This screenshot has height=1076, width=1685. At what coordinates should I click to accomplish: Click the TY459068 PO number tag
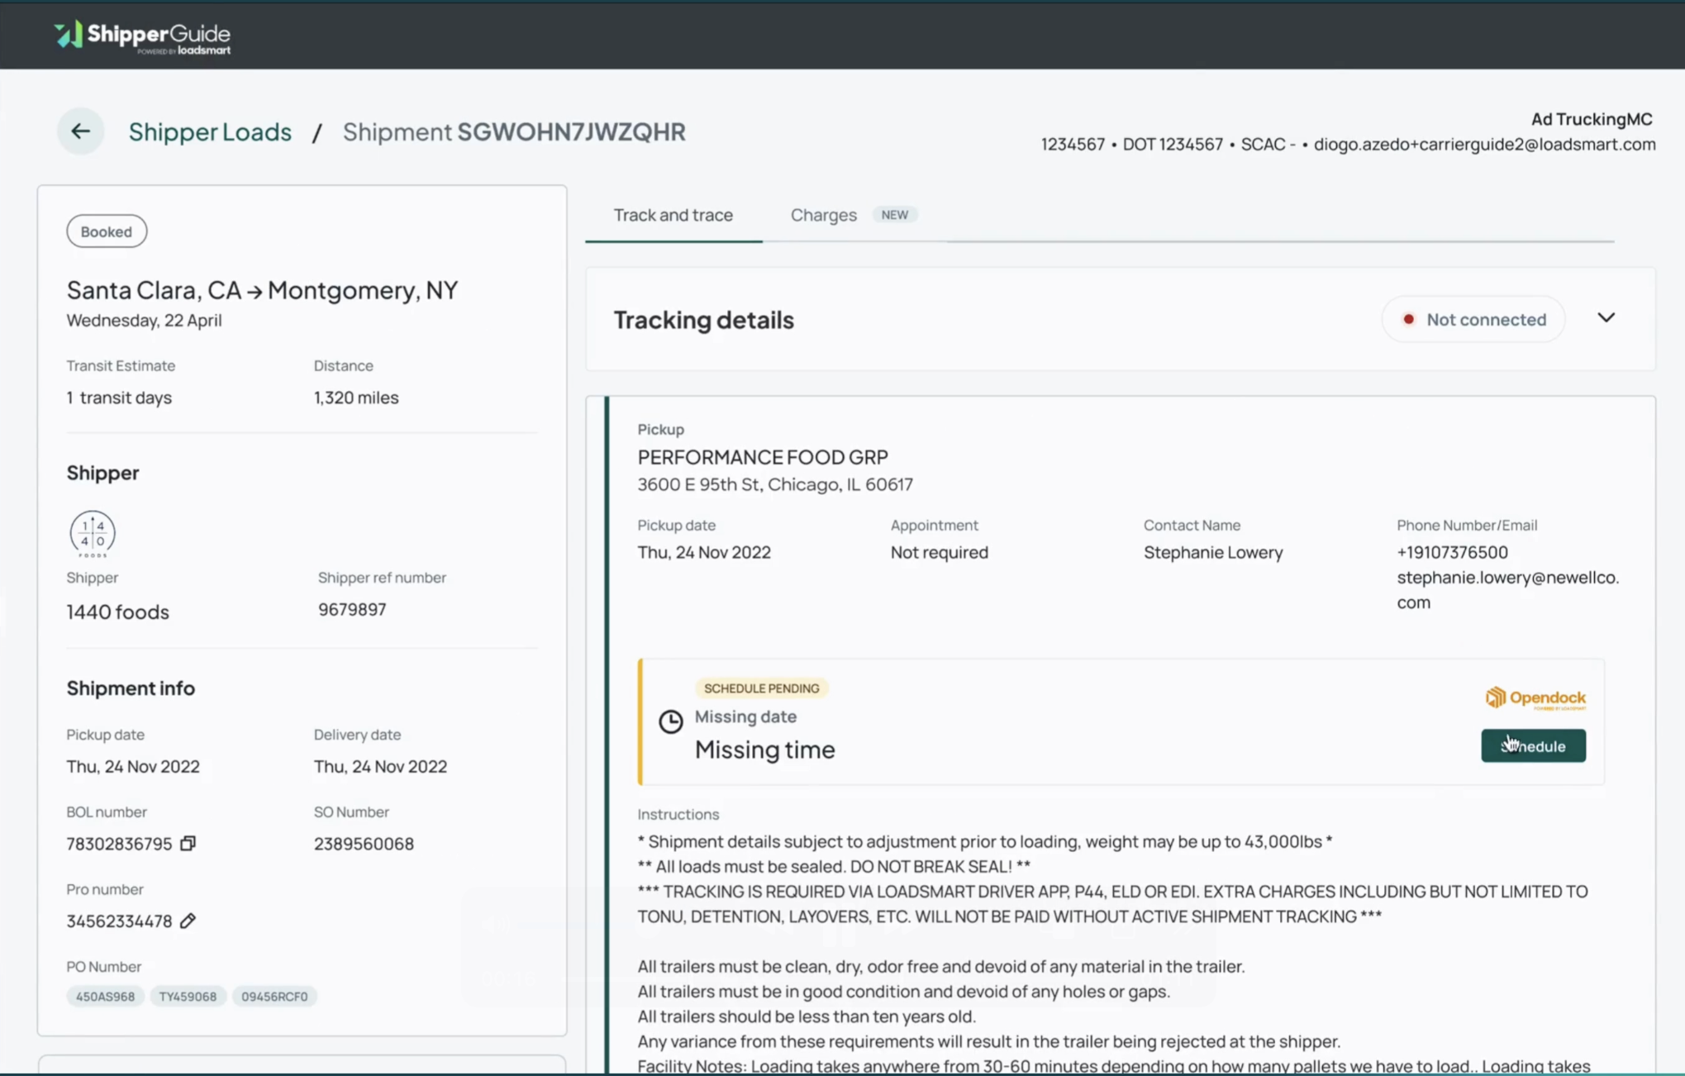tap(188, 997)
